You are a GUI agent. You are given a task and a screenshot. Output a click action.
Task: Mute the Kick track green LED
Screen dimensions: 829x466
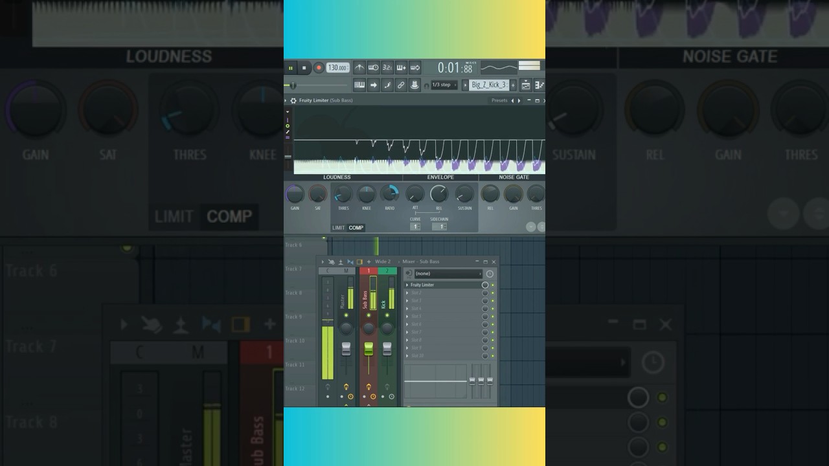pos(387,315)
